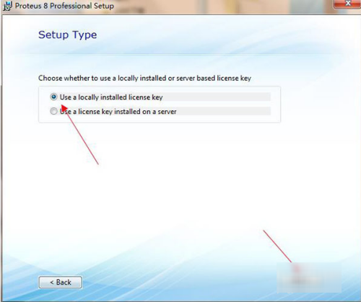Select the locally installed license key radio button
Image resolution: width=361 pixels, height=302 pixels.
(53, 97)
